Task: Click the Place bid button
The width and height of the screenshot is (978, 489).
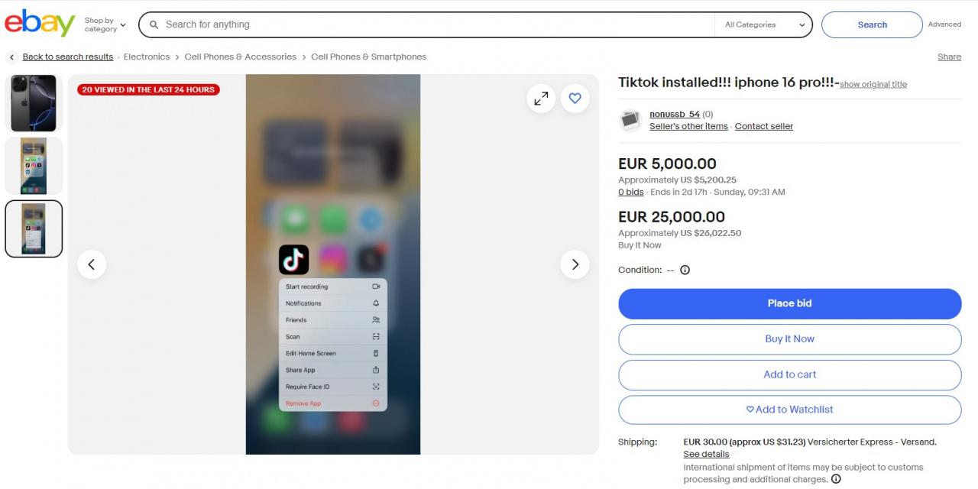Action: [790, 303]
